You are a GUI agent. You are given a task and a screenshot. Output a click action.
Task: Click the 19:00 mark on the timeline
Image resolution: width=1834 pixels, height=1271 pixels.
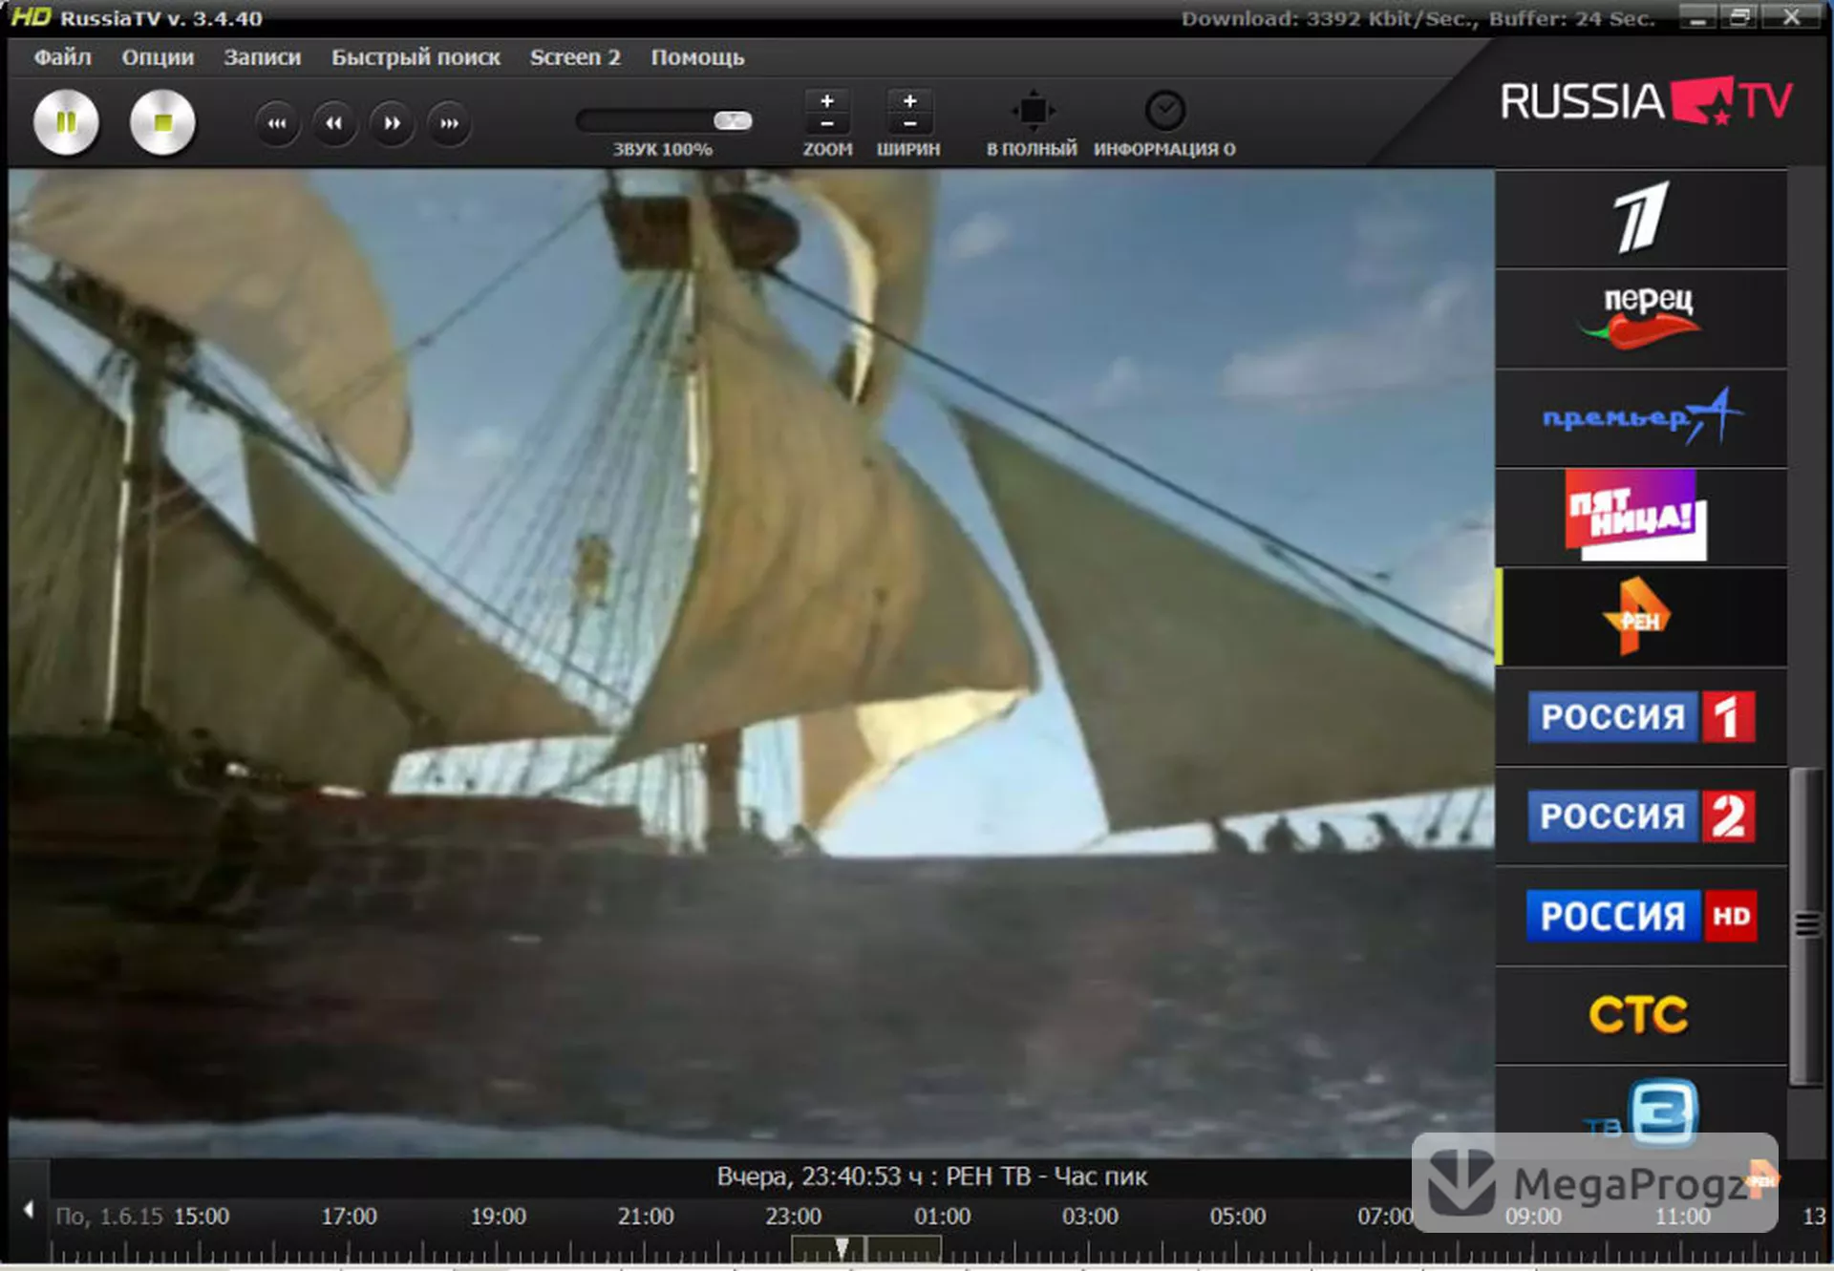[498, 1217]
